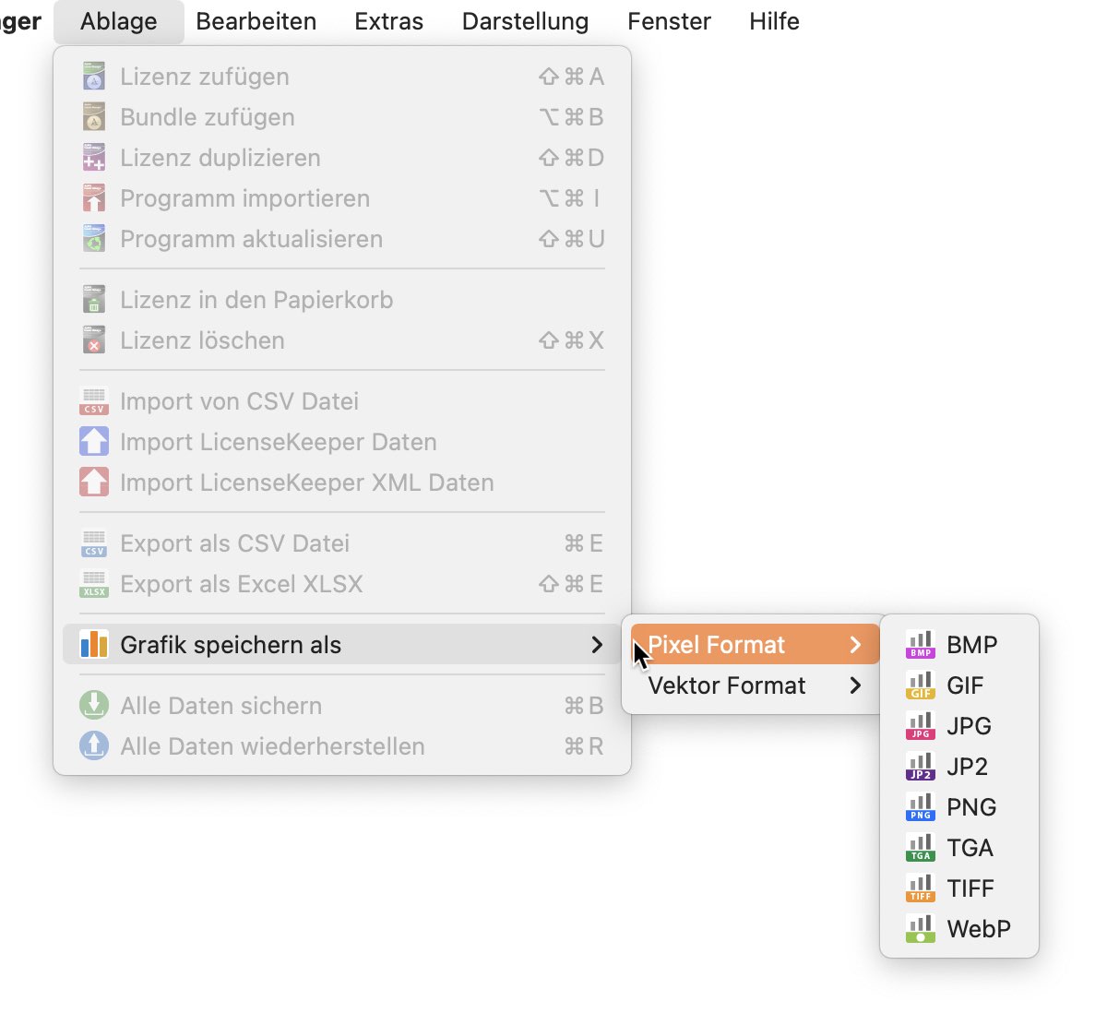Close the Ablage menu via its title
Image resolution: width=1107 pixels, height=1013 pixels.
click(x=118, y=21)
